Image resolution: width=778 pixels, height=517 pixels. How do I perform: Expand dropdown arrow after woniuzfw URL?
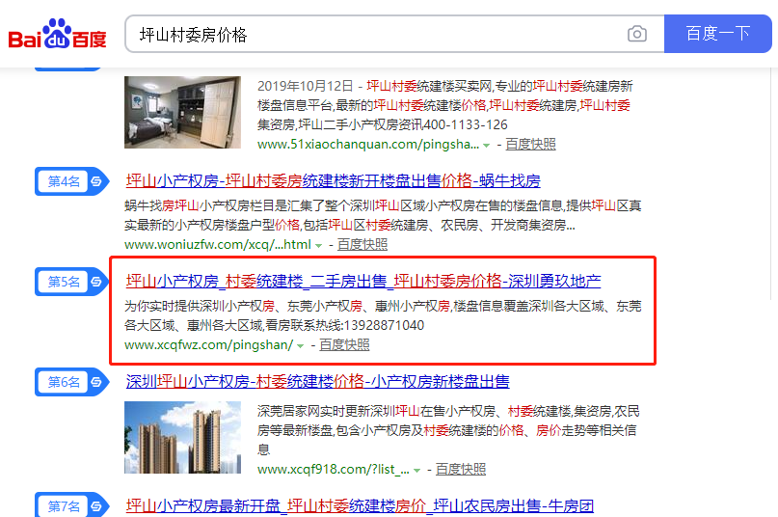[x=318, y=245]
